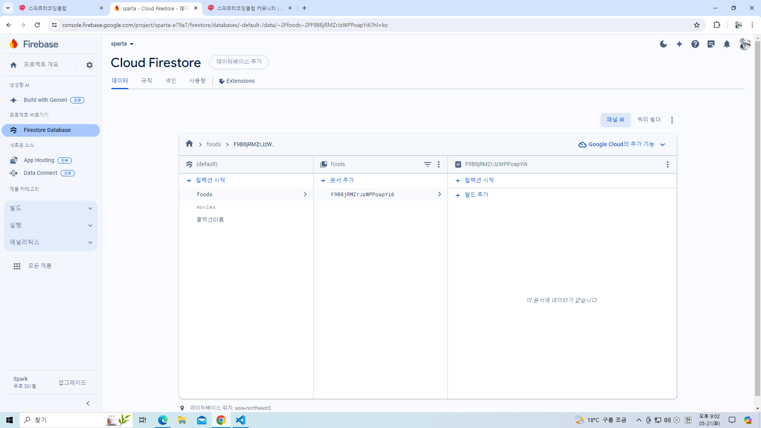Open more options menu for document F9B8jRMZrJzWPPoapYi6
This screenshot has height=428, width=761.
668,164
